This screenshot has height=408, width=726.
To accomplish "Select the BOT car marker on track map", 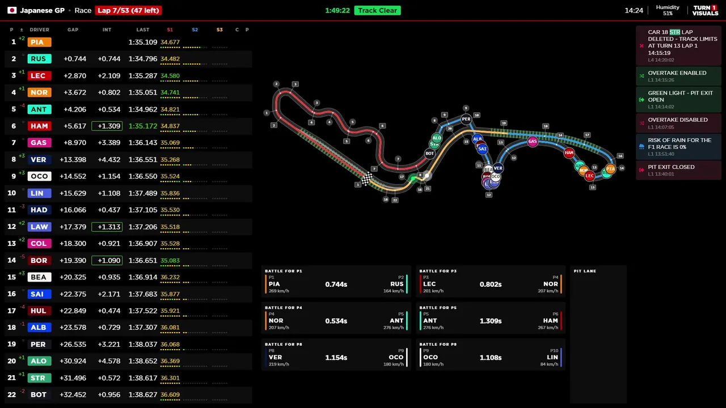I will point(429,153).
